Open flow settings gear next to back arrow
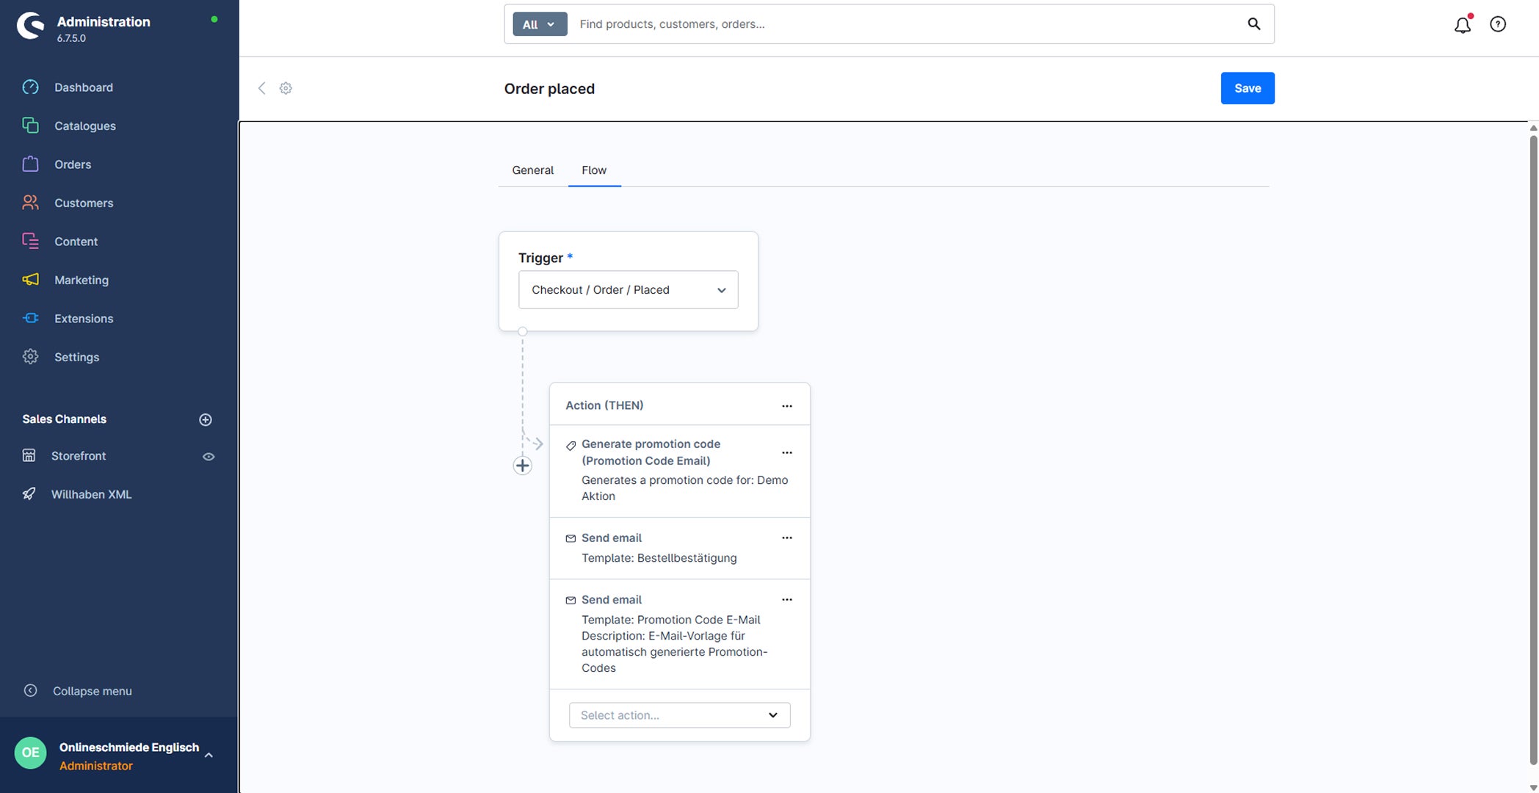The image size is (1539, 793). [286, 88]
